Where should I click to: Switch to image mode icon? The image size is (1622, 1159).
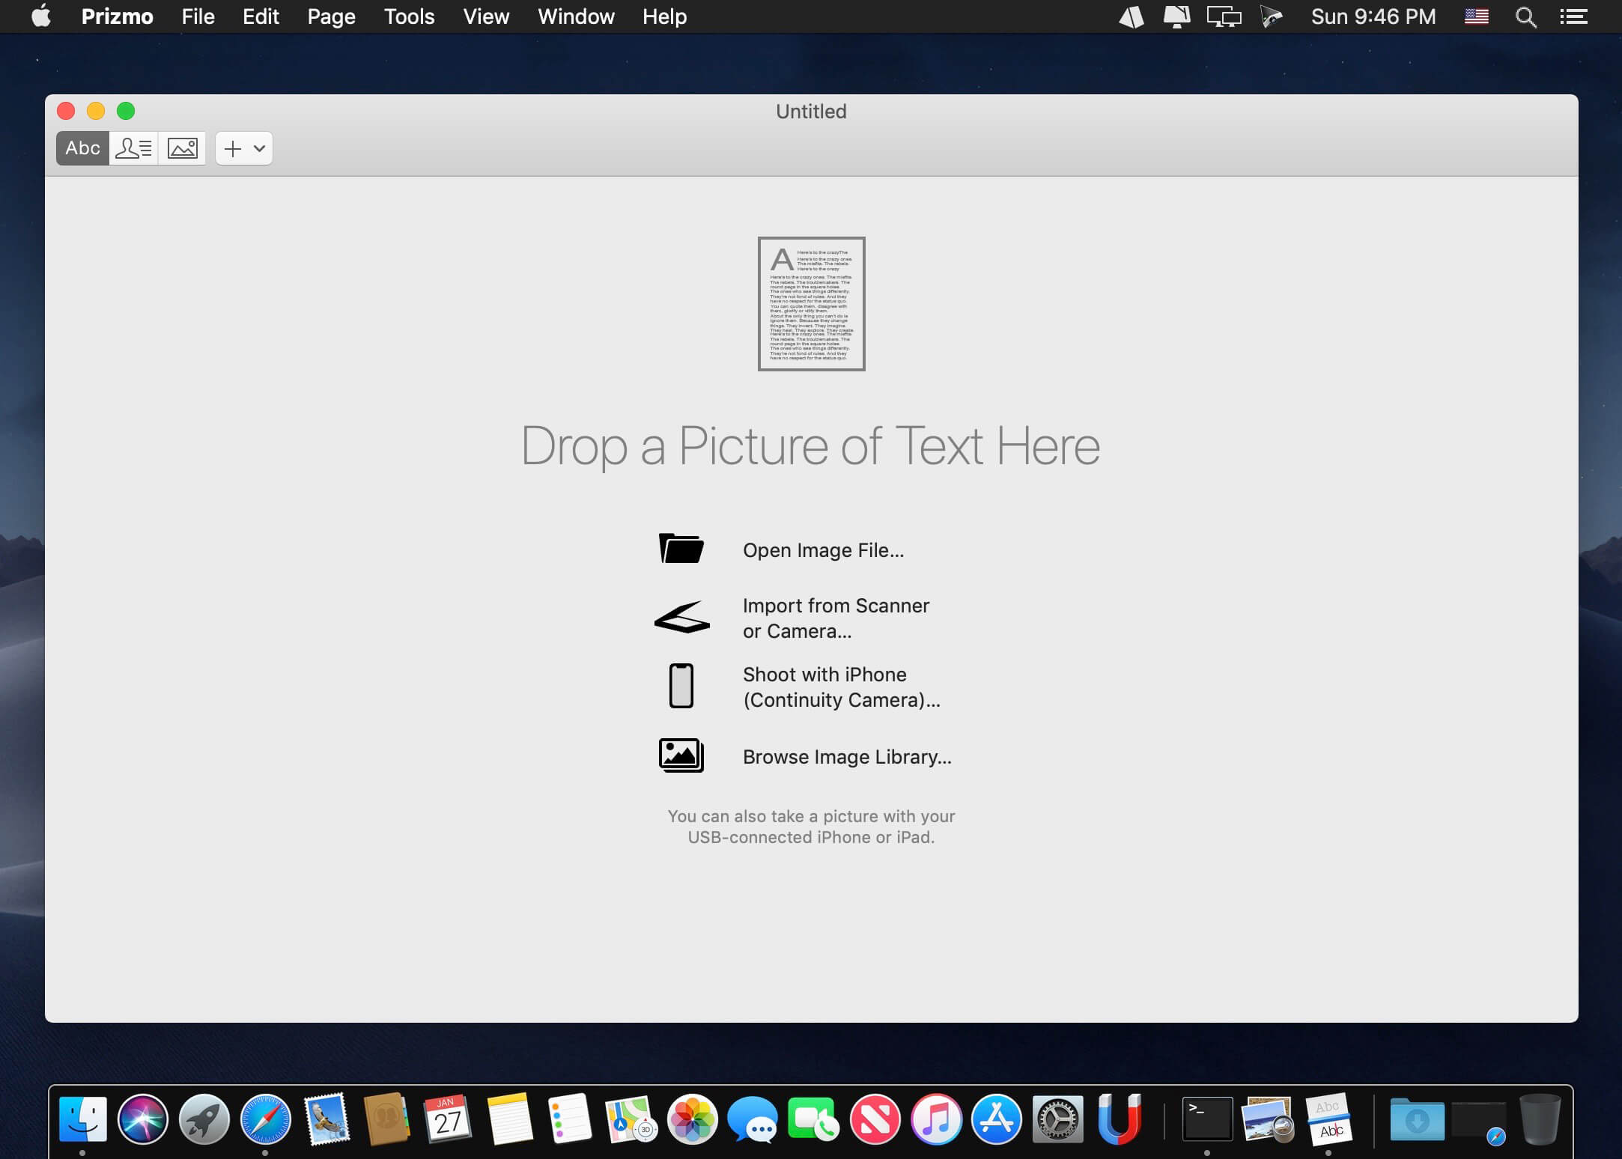coord(182,148)
